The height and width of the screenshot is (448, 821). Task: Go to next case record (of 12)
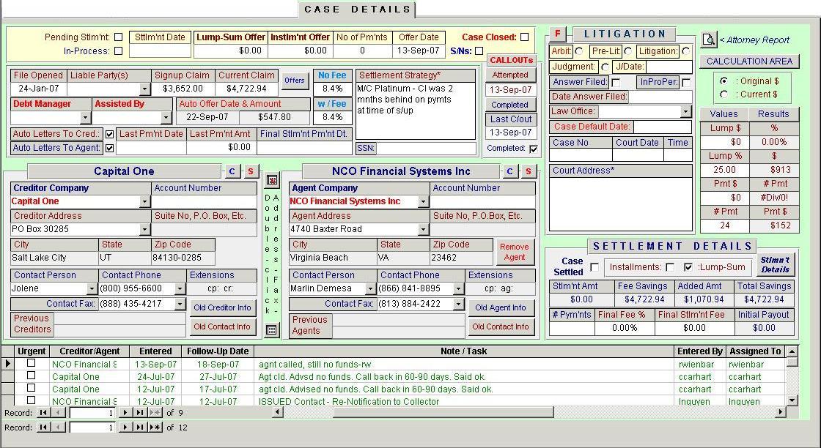[x=125, y=427]
